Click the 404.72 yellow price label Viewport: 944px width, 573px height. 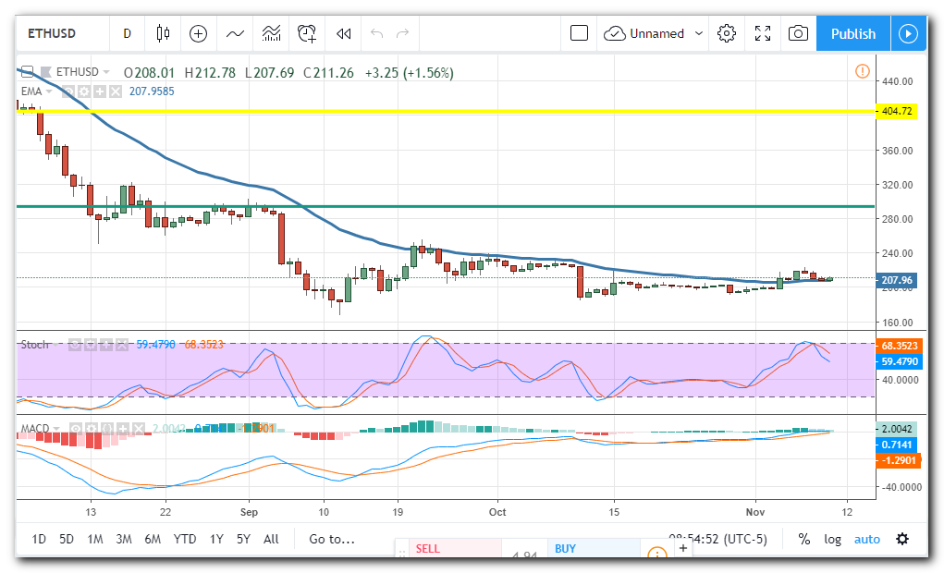[896, 111]
